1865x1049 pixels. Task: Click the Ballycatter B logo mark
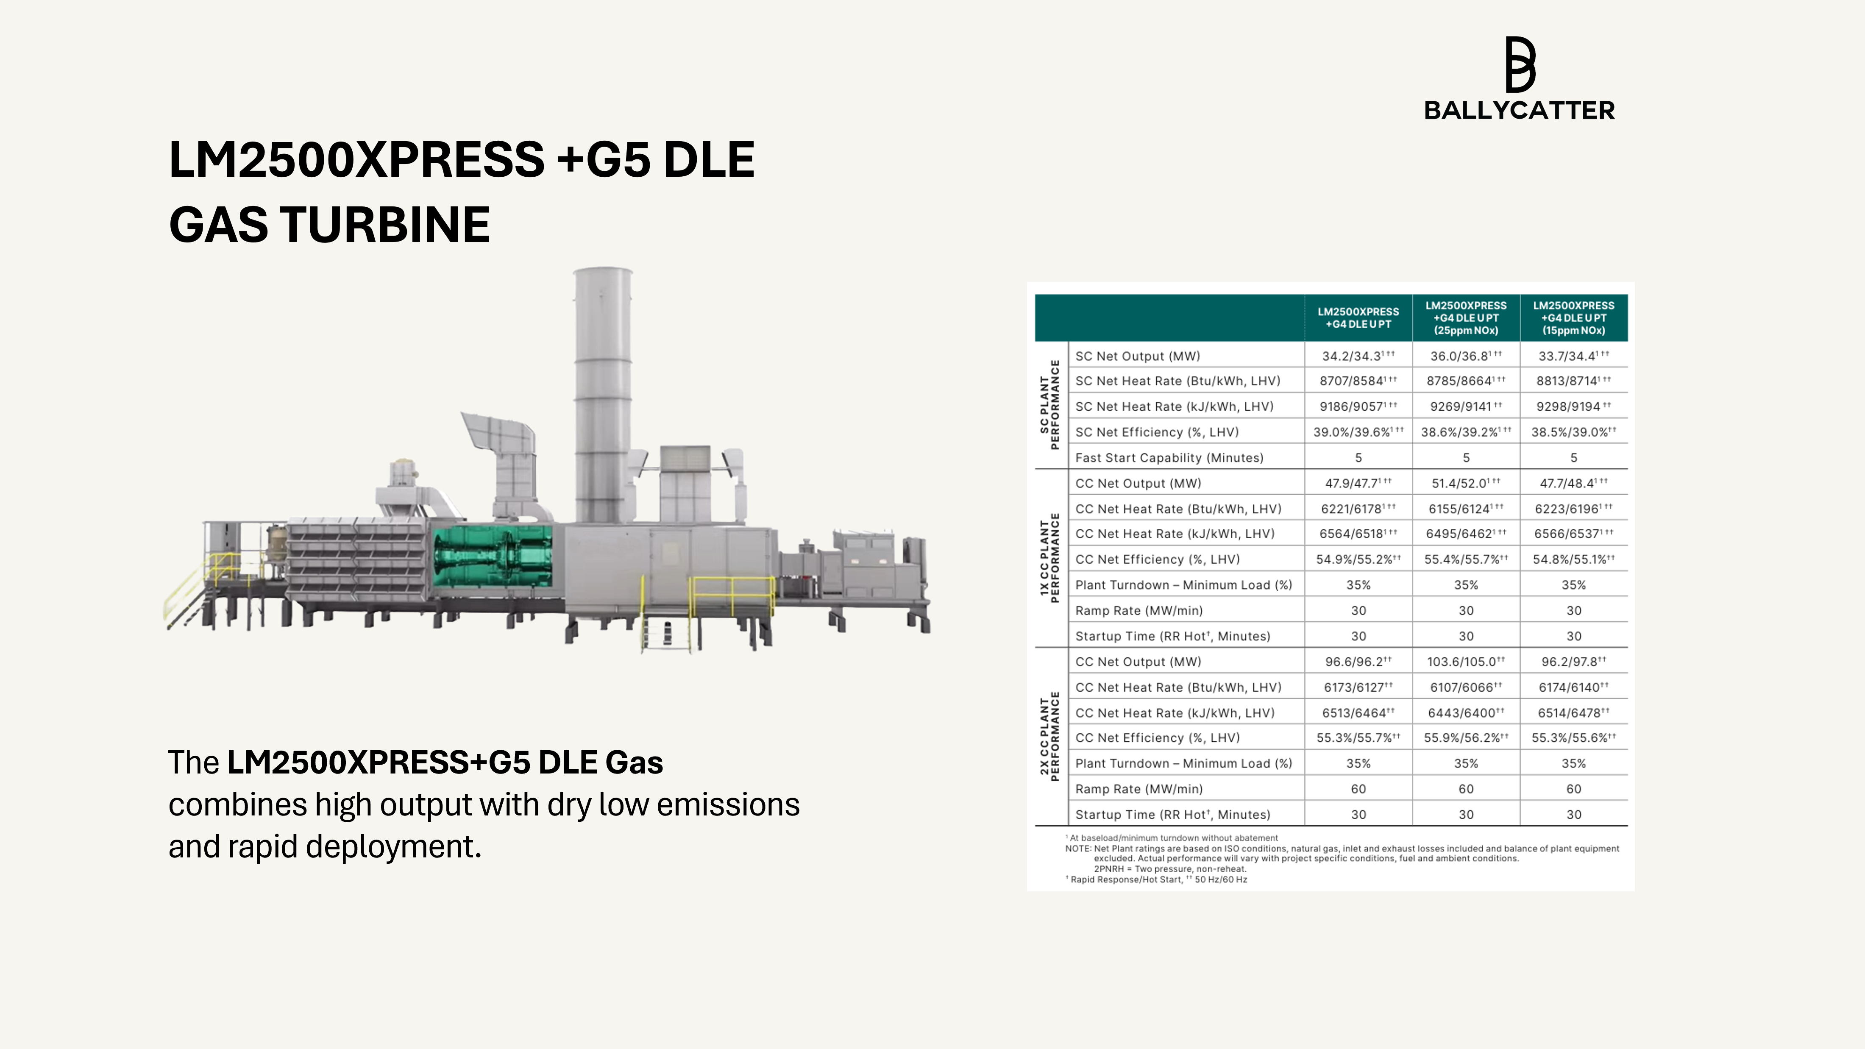click(1520, 64)
